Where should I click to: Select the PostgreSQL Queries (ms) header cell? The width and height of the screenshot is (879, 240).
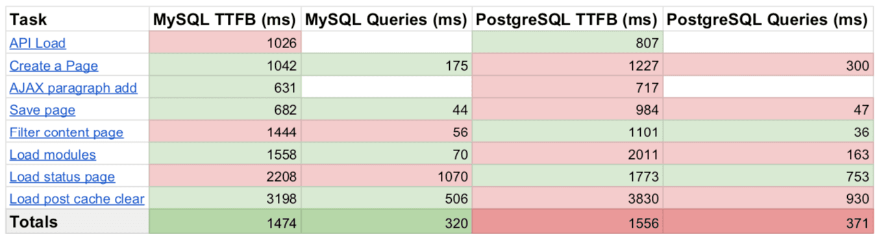pyautogui.click(x=768, y=20)
